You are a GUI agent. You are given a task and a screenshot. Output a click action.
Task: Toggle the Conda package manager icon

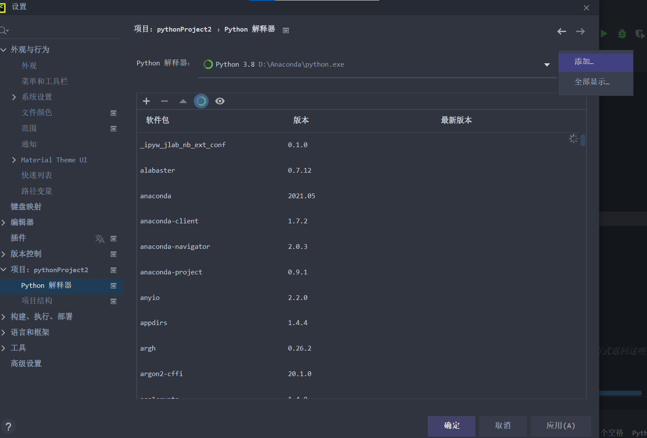click(x=201, y=101)
